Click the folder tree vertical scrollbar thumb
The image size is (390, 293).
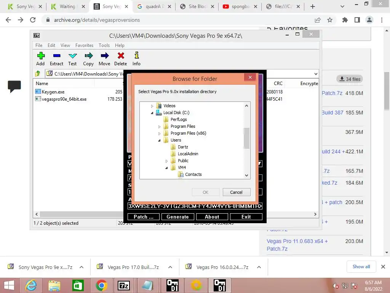point(246,138)
